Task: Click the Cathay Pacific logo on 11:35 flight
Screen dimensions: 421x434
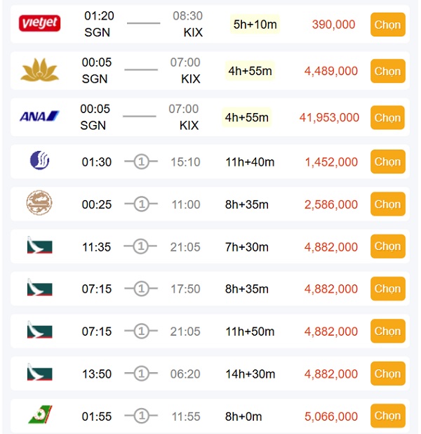Action: pos(40,246)
